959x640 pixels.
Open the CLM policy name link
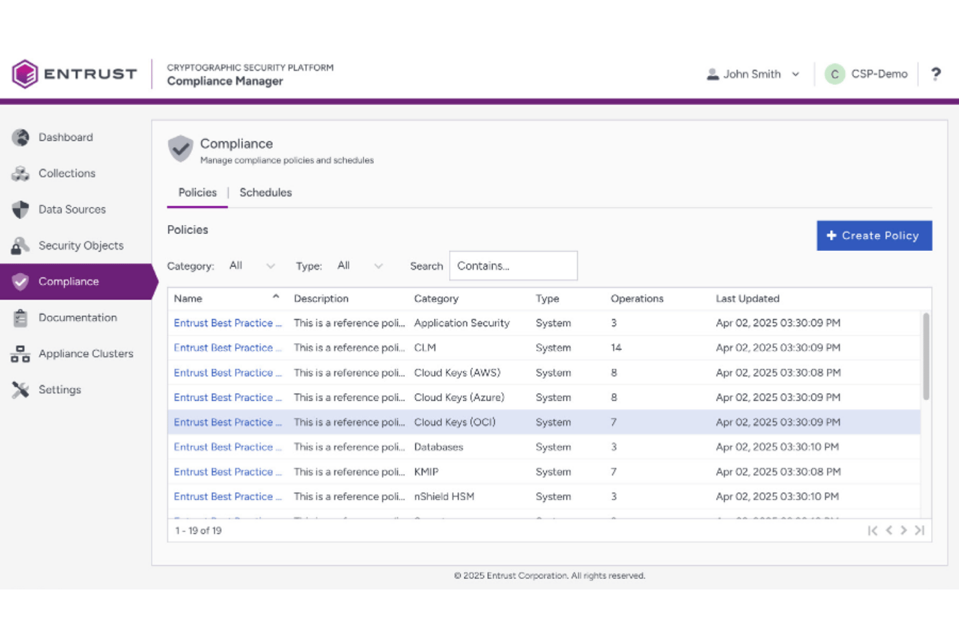pyautogui.click(x=227, y=348)
